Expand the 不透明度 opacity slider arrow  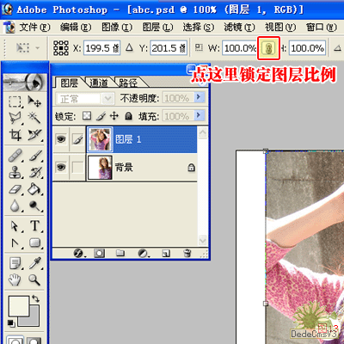(x=200, y=98)
